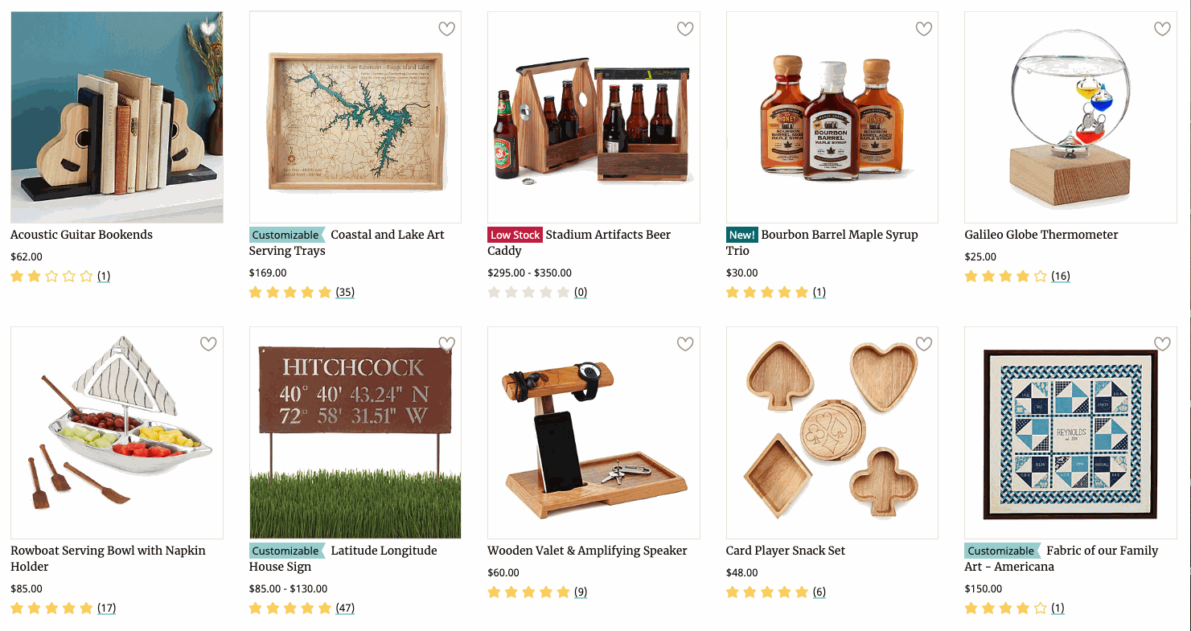This screenshot has width=1191, height=631.
Task: Open the Acoustic Guitar Bookends title link
Action: [x=81, y=235]
